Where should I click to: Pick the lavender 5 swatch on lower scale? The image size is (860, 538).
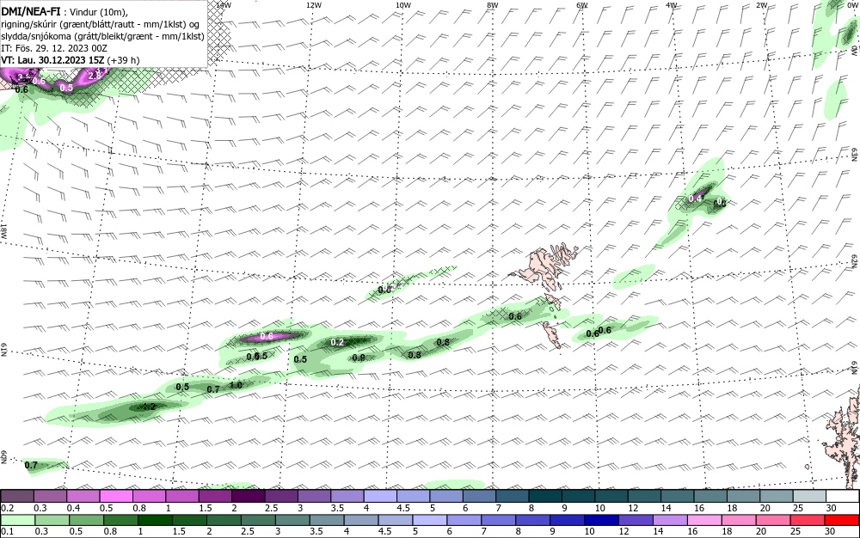pos(430,520)
